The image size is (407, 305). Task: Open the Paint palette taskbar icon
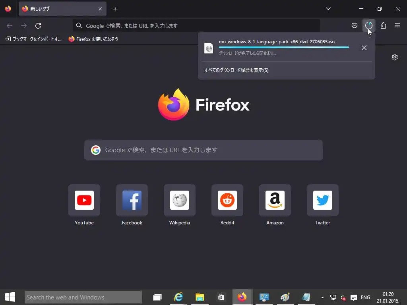coord(285,297)
